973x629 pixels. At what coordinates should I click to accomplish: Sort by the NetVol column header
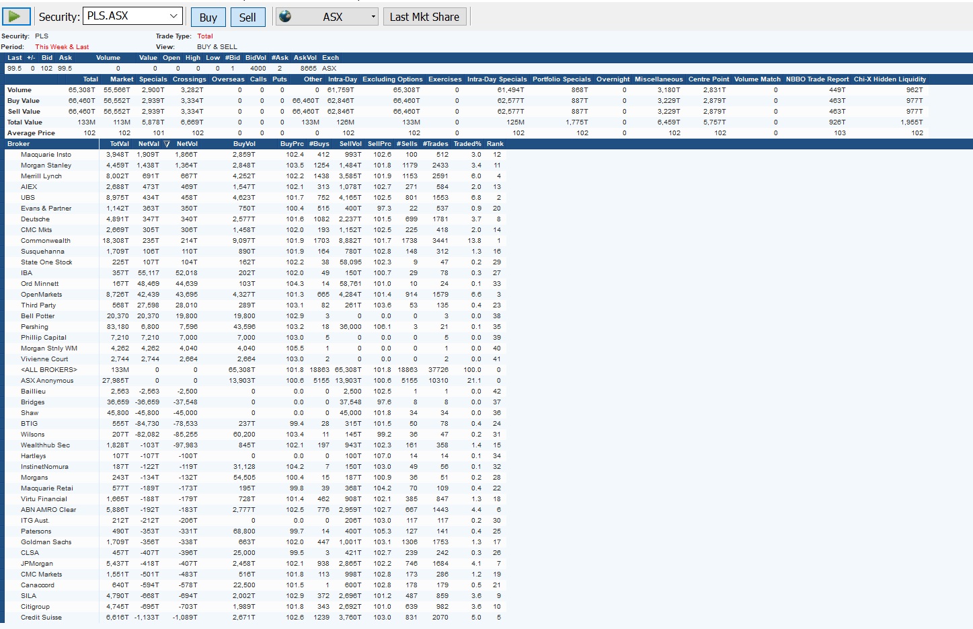click(187, 144)
